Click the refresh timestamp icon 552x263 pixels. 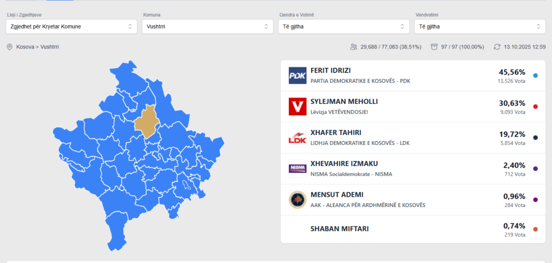[497, 47]
